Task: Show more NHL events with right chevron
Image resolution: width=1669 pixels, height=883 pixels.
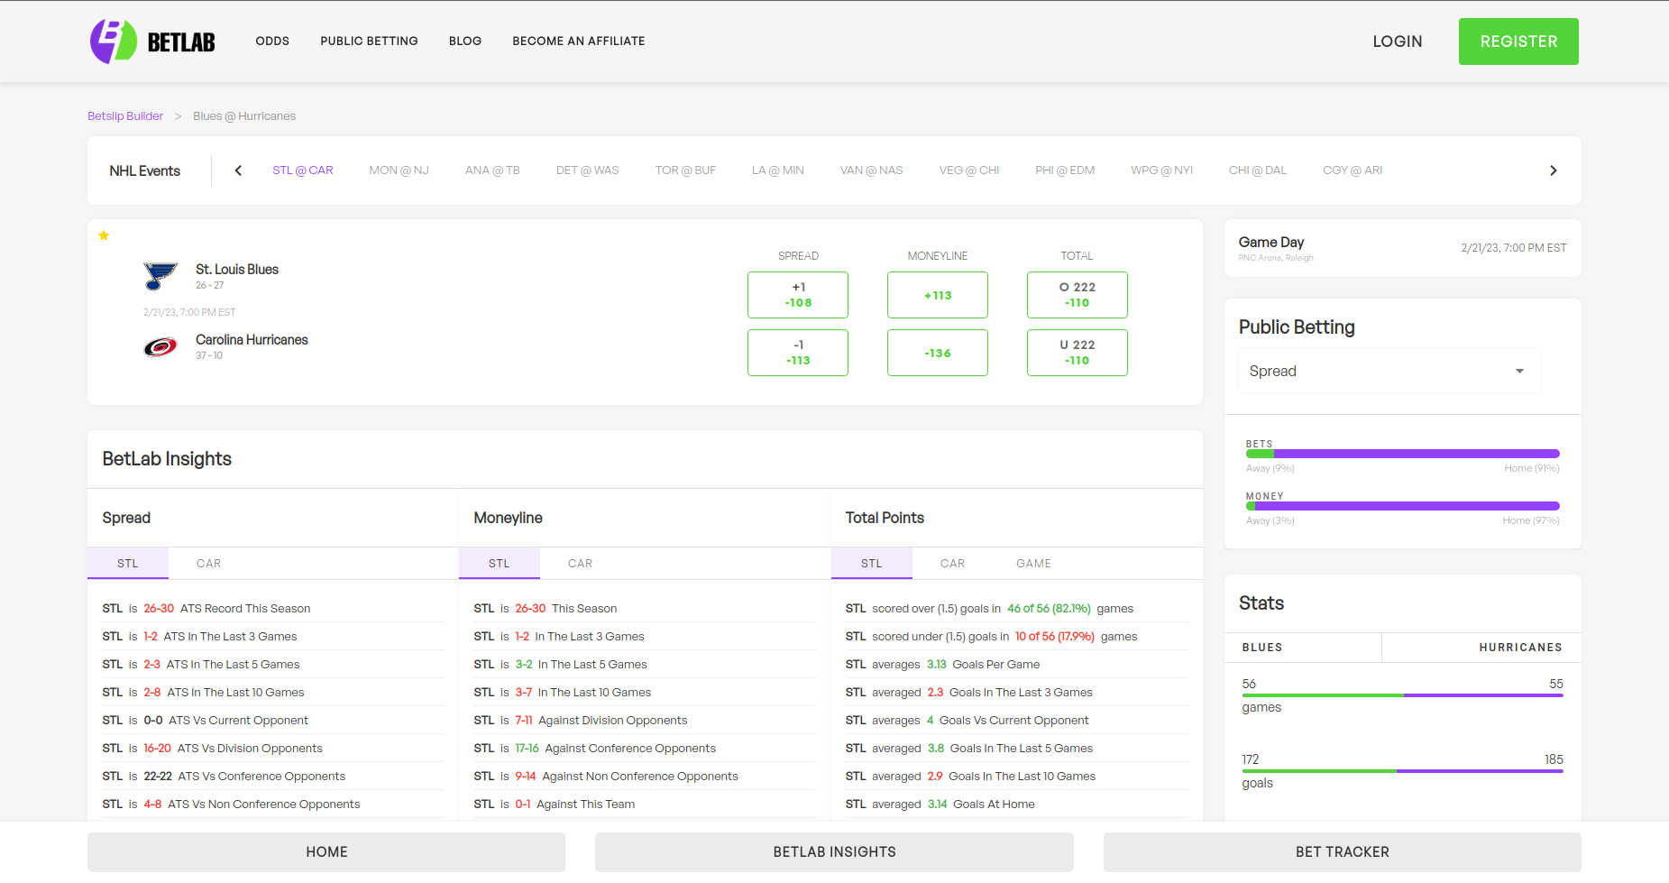Action: click(1553, 170)
